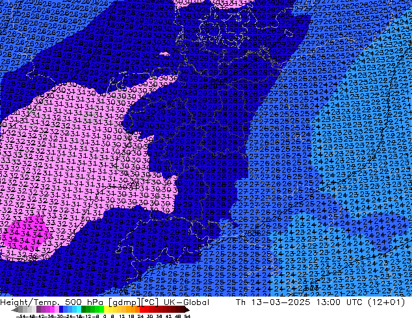The width and height of the screenshot is (412, 318).
Task: Click the '[°C]' unit label
Action: (x=149, y=302)
